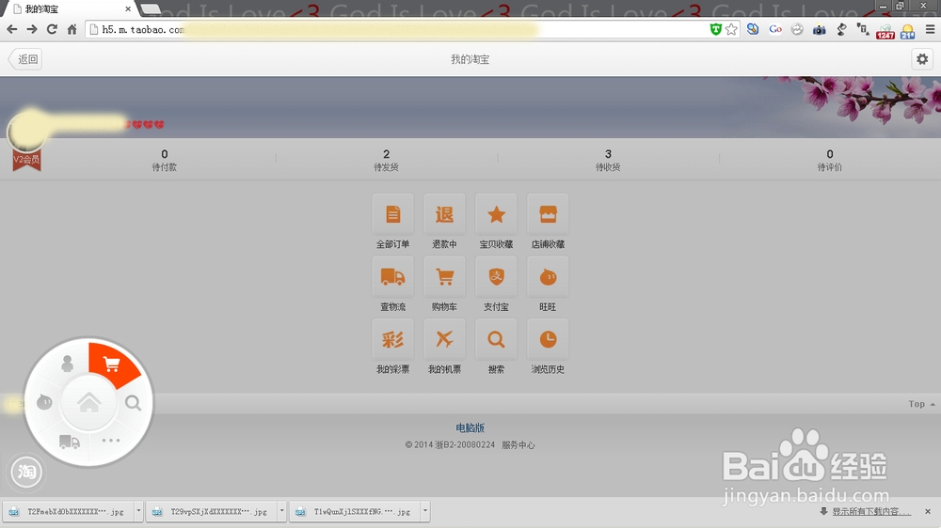
Task: Click 返回 back button
Action: point(25,59)
